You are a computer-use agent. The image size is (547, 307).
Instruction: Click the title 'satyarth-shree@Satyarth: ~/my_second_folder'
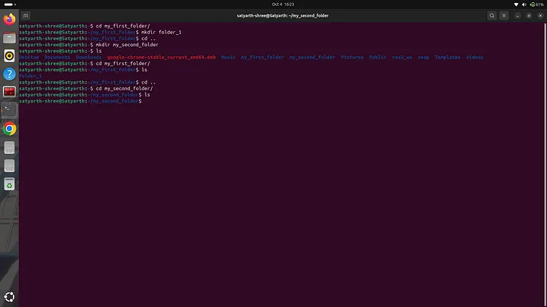tap(283, 16)
